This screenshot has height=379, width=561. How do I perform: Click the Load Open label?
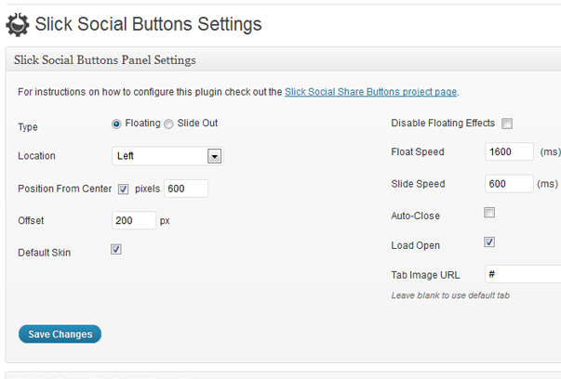tap(416, 245)
